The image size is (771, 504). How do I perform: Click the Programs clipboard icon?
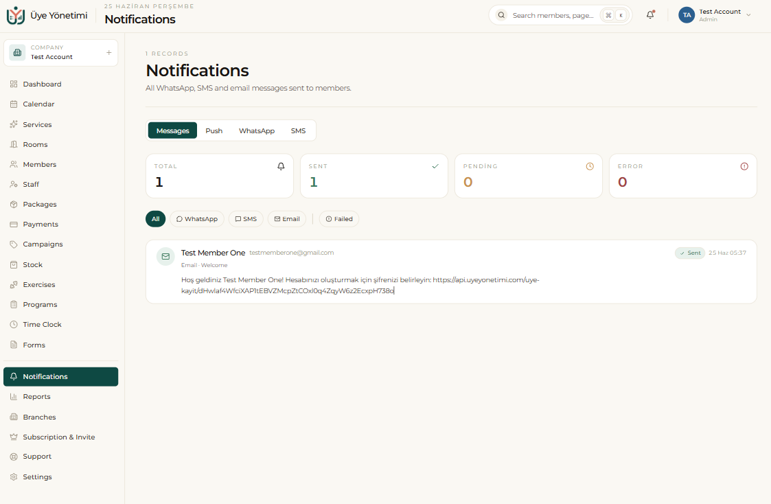(x=14, y=304)
